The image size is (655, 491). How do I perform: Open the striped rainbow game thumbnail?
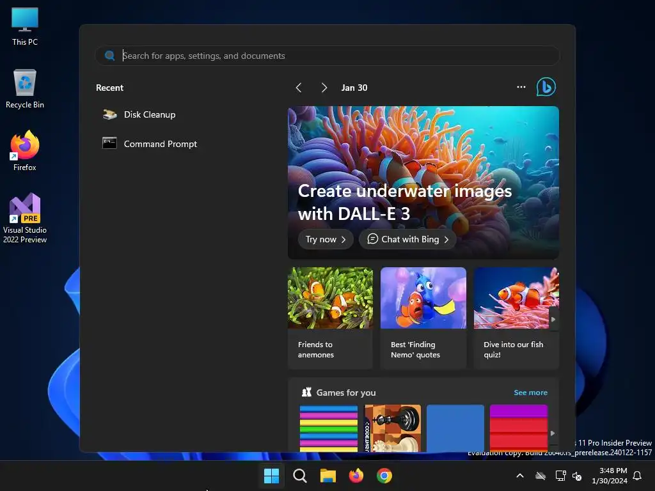click(329, 428)
